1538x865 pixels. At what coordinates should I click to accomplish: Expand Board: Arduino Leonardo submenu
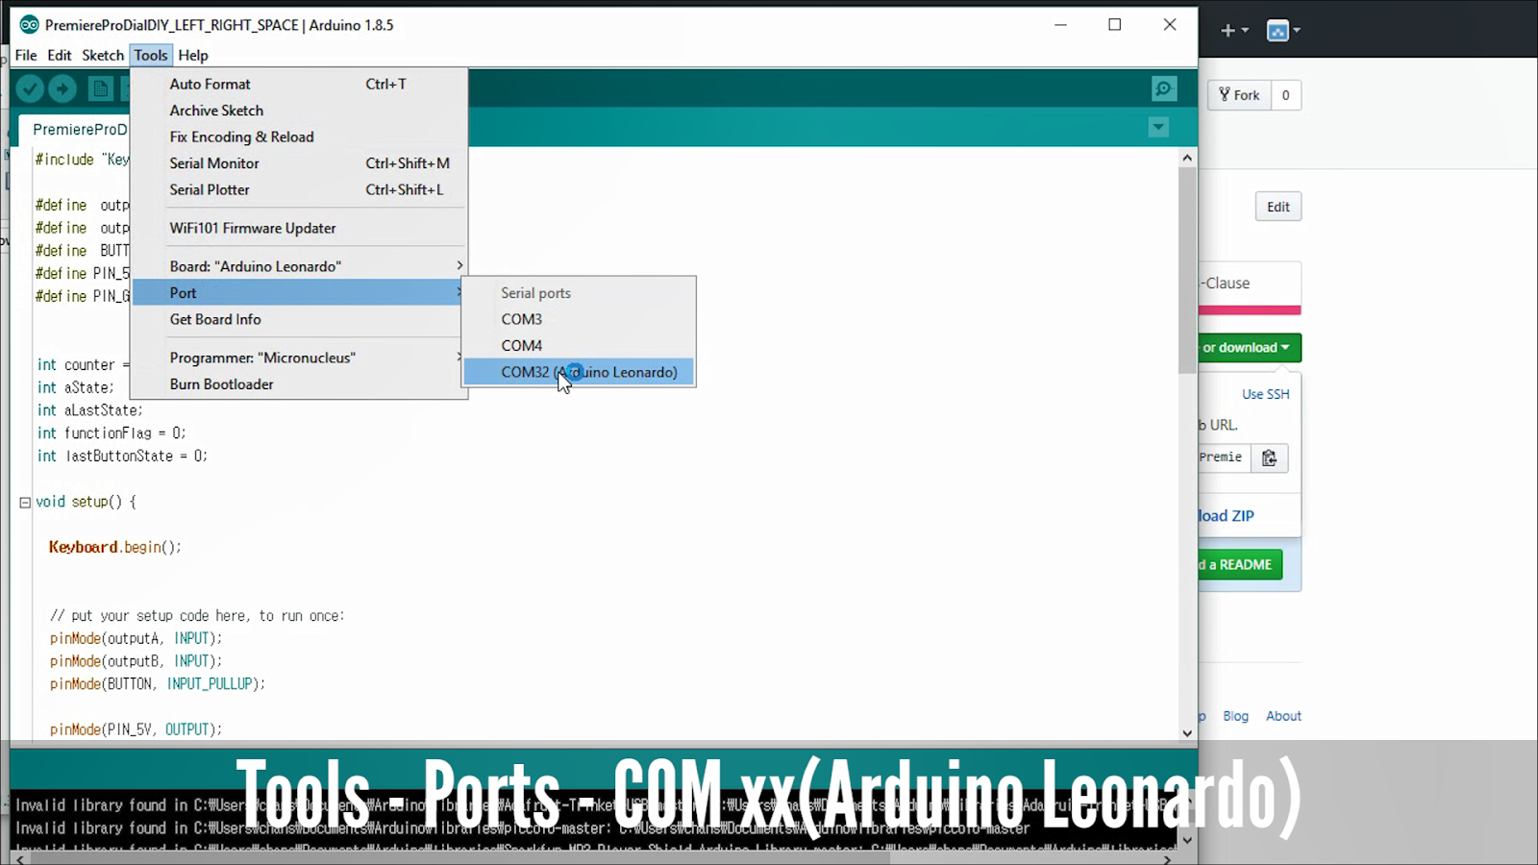298,266
